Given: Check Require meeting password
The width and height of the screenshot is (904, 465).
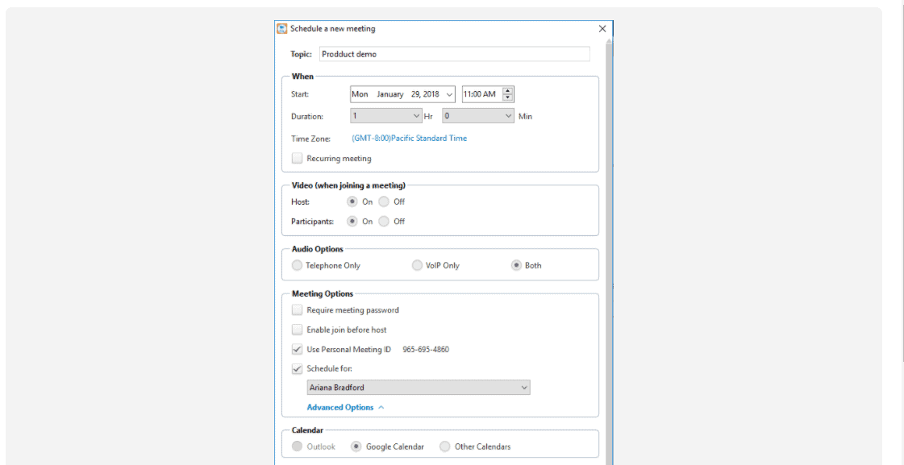Looking at the screenshot, I should click(297, 310).
